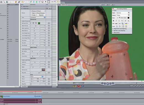The height and width of the screenshot is (105, 144).
Task: Click the leftmost viewer transport button
Action: [102, 83]
